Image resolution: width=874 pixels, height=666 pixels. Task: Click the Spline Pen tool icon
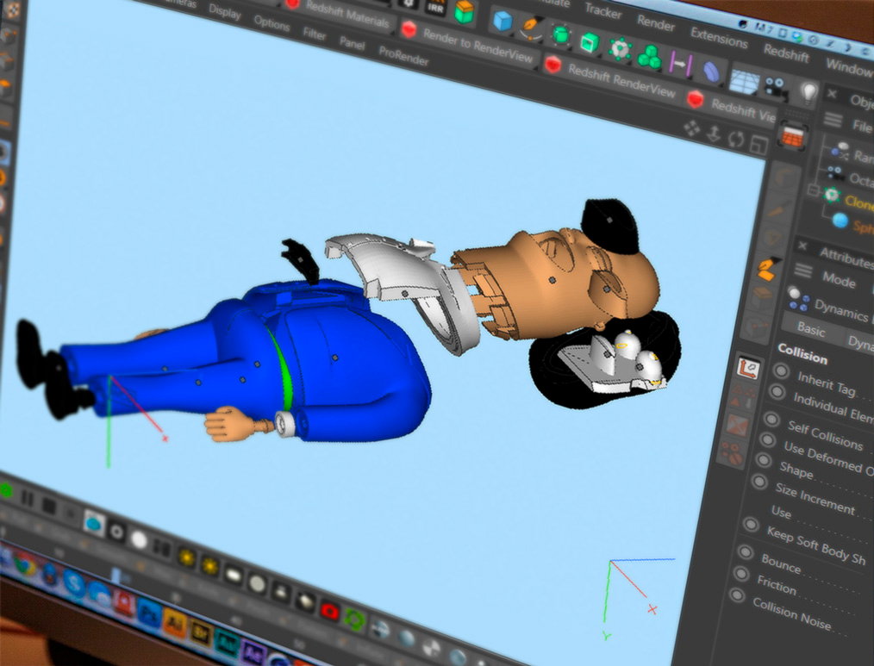coord(531,27)
